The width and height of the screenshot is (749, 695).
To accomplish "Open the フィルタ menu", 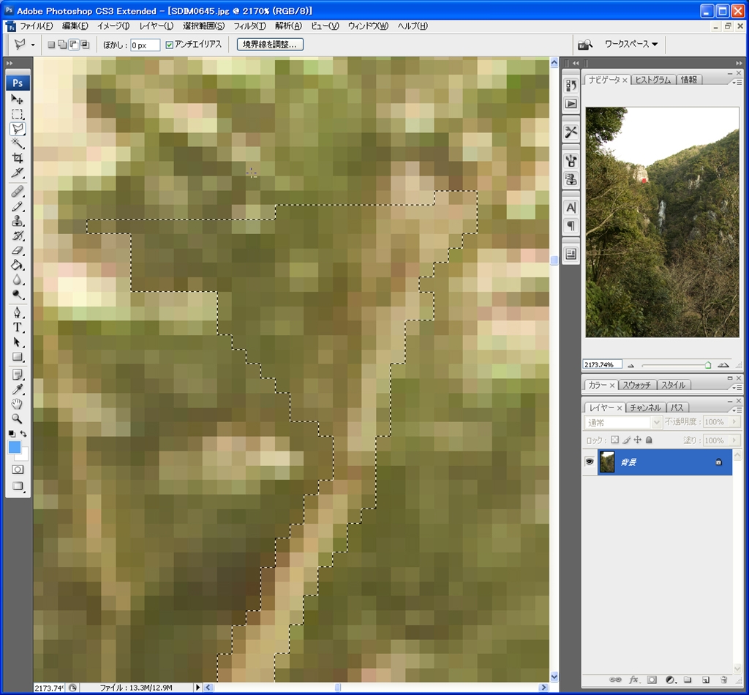I will (x=249, y=26).
